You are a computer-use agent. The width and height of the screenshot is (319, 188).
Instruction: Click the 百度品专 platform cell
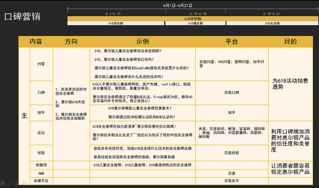[x=231, y=181]
